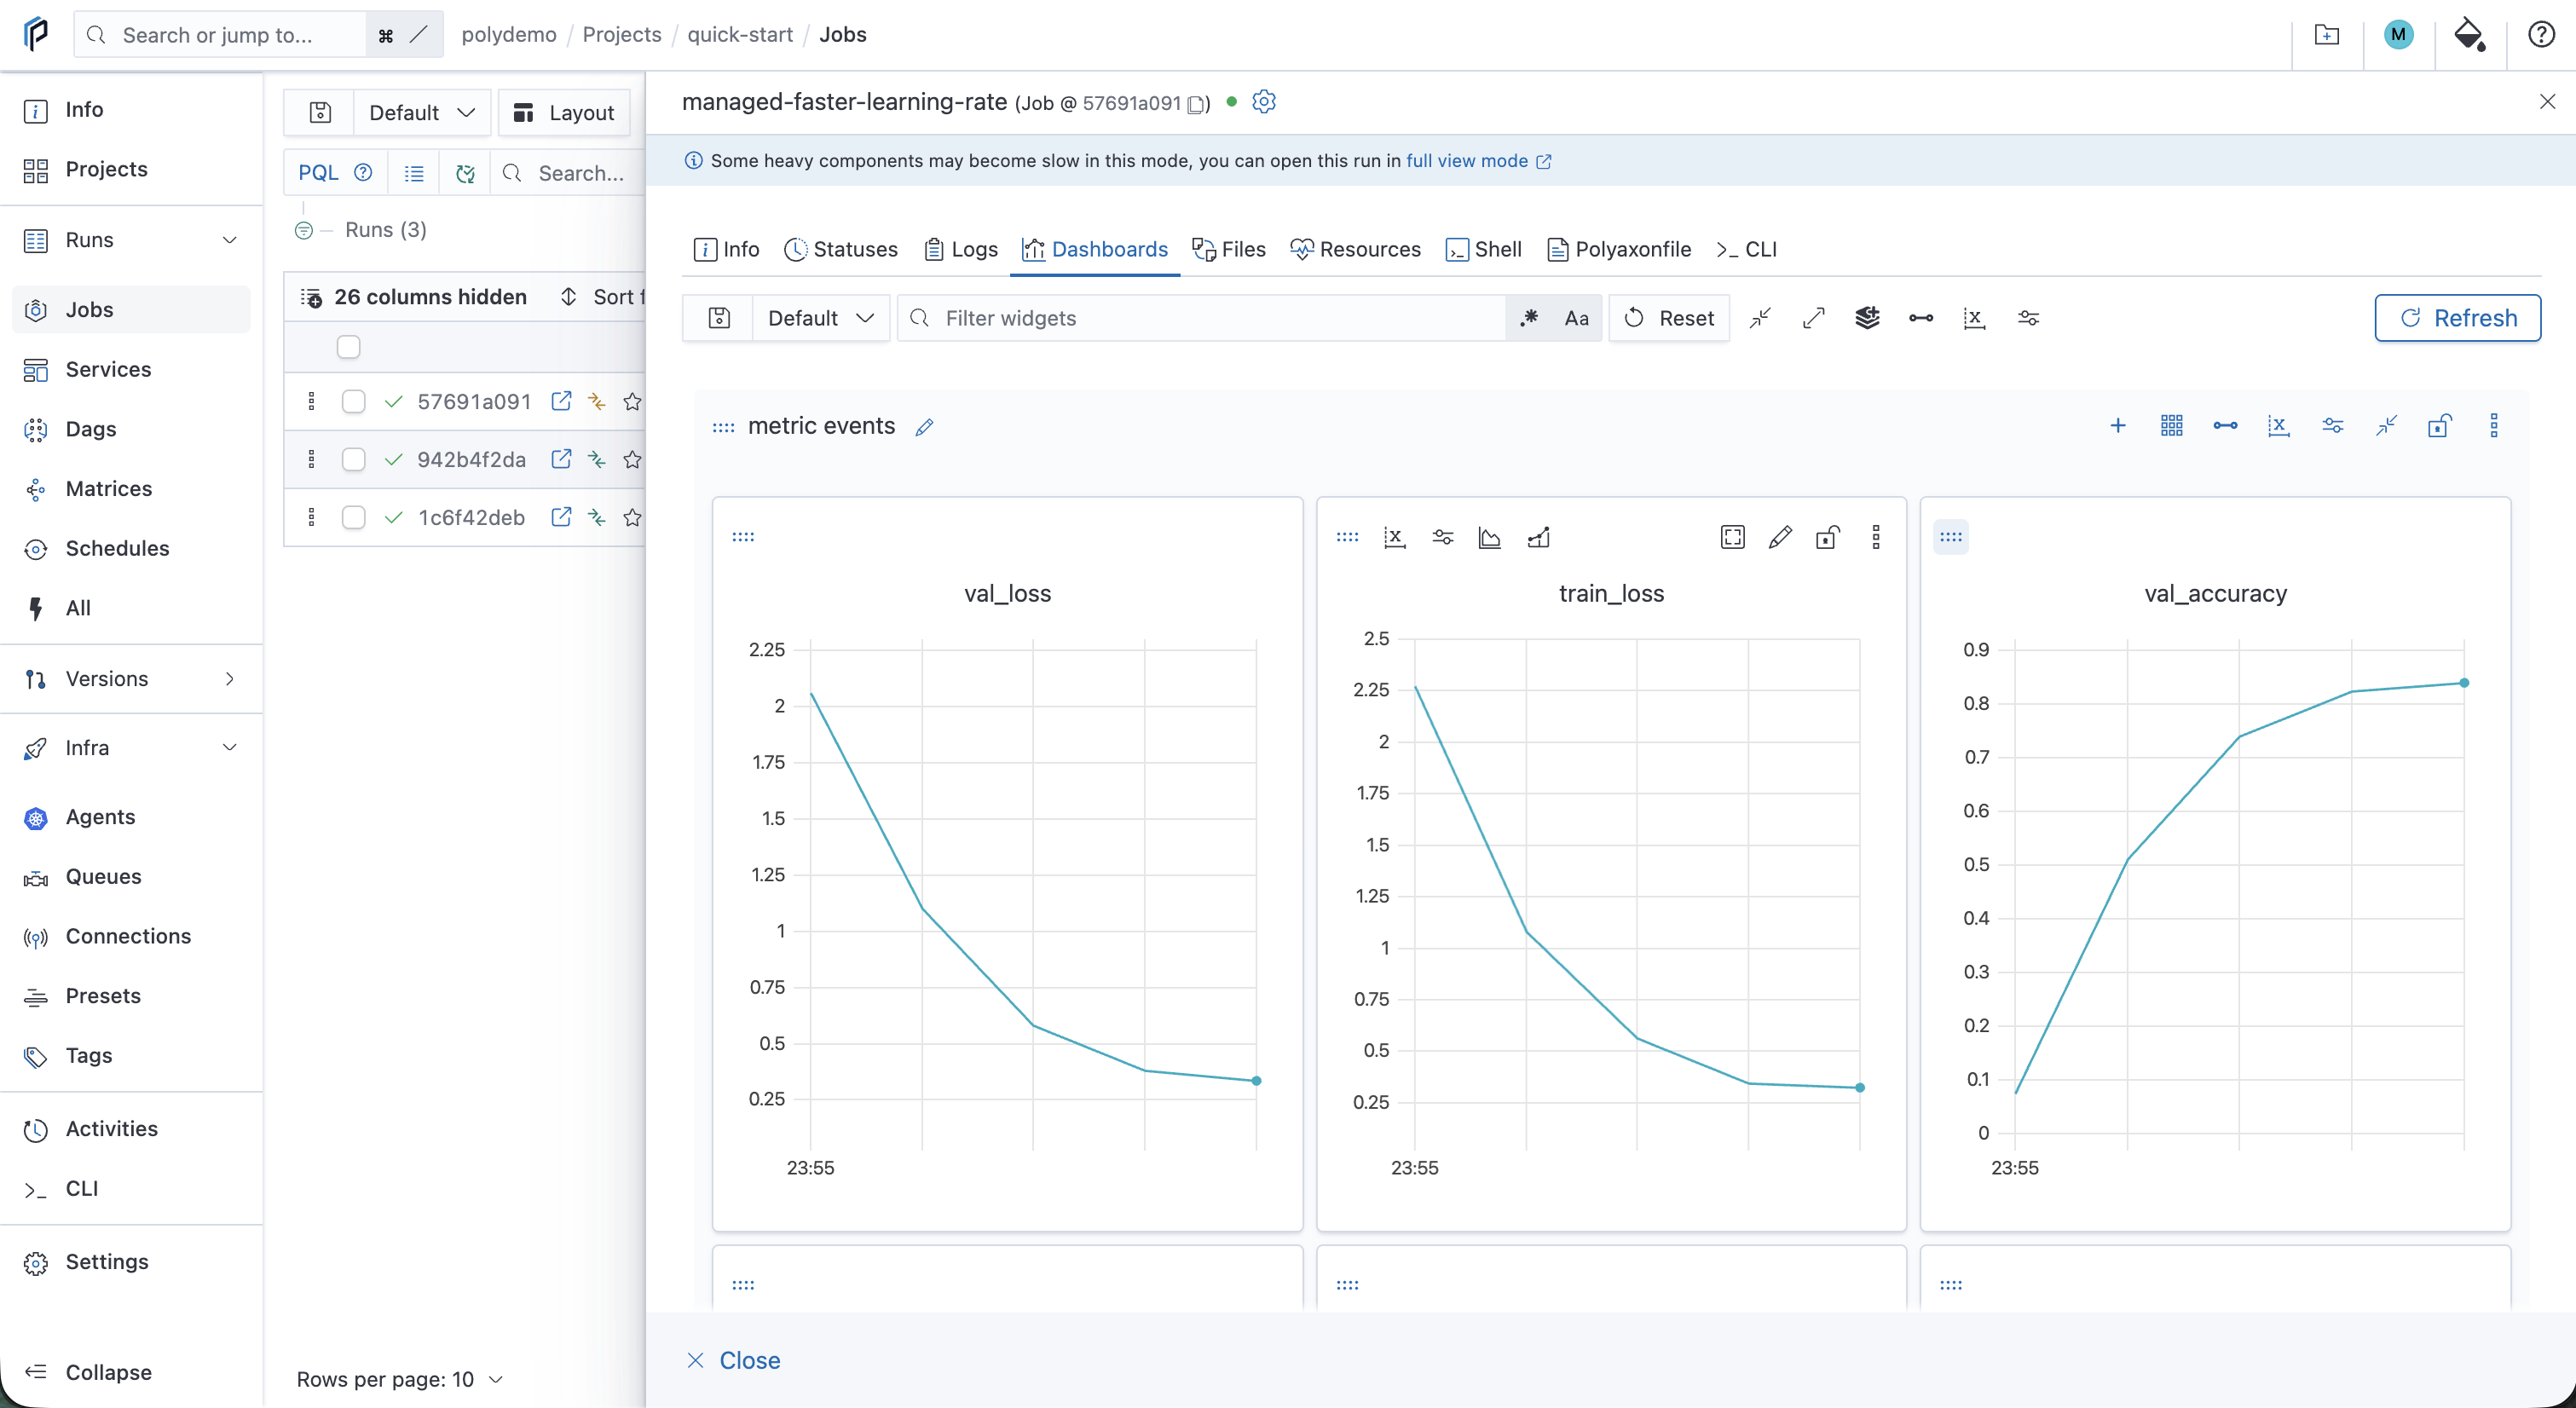
Task: Open the new project folder icon
Action: [2327, 35]
